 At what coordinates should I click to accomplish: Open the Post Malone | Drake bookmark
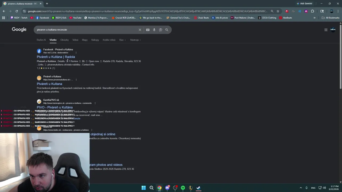243,18
